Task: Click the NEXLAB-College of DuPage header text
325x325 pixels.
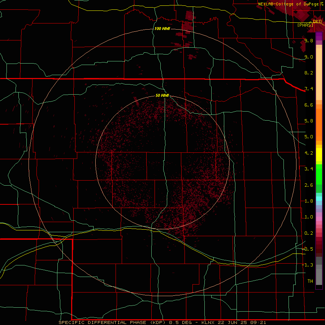Action: pyautogui.click(x=288, y=4)
